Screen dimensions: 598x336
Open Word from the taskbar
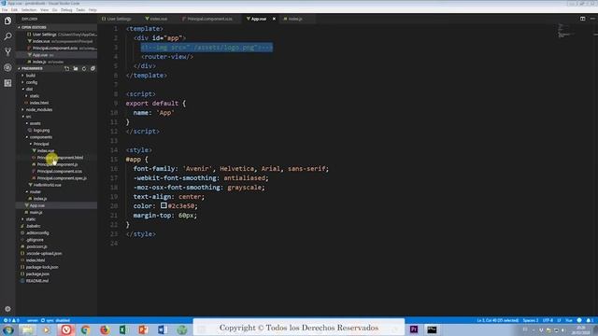162,329
